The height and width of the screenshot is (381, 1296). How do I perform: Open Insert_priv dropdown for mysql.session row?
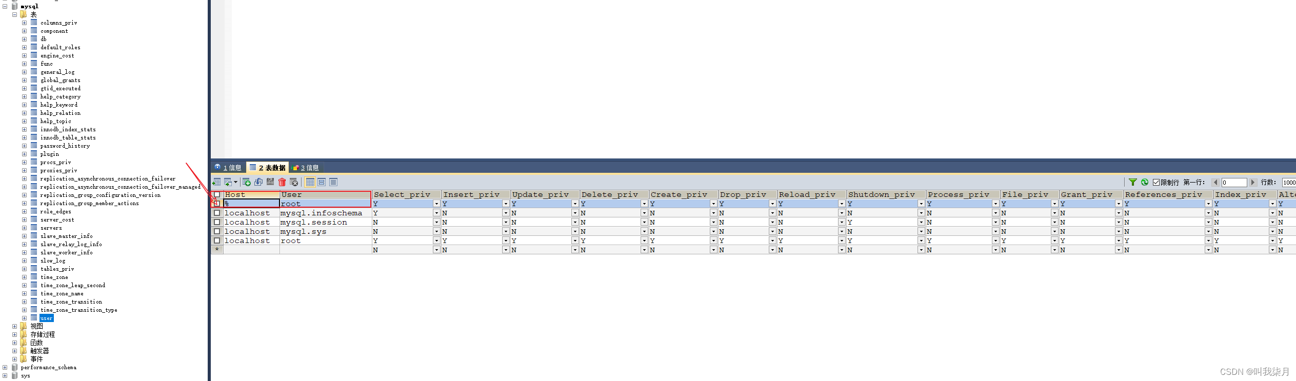tap(506, 222)
